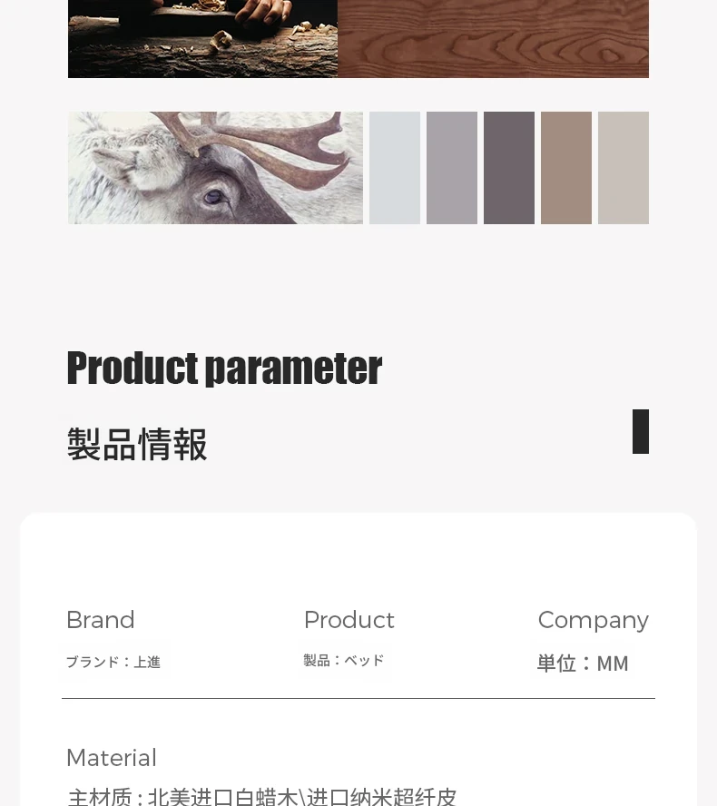The image size is (717, 806).
Task: Select the 製品情報 section title
Action: (137, 445)
